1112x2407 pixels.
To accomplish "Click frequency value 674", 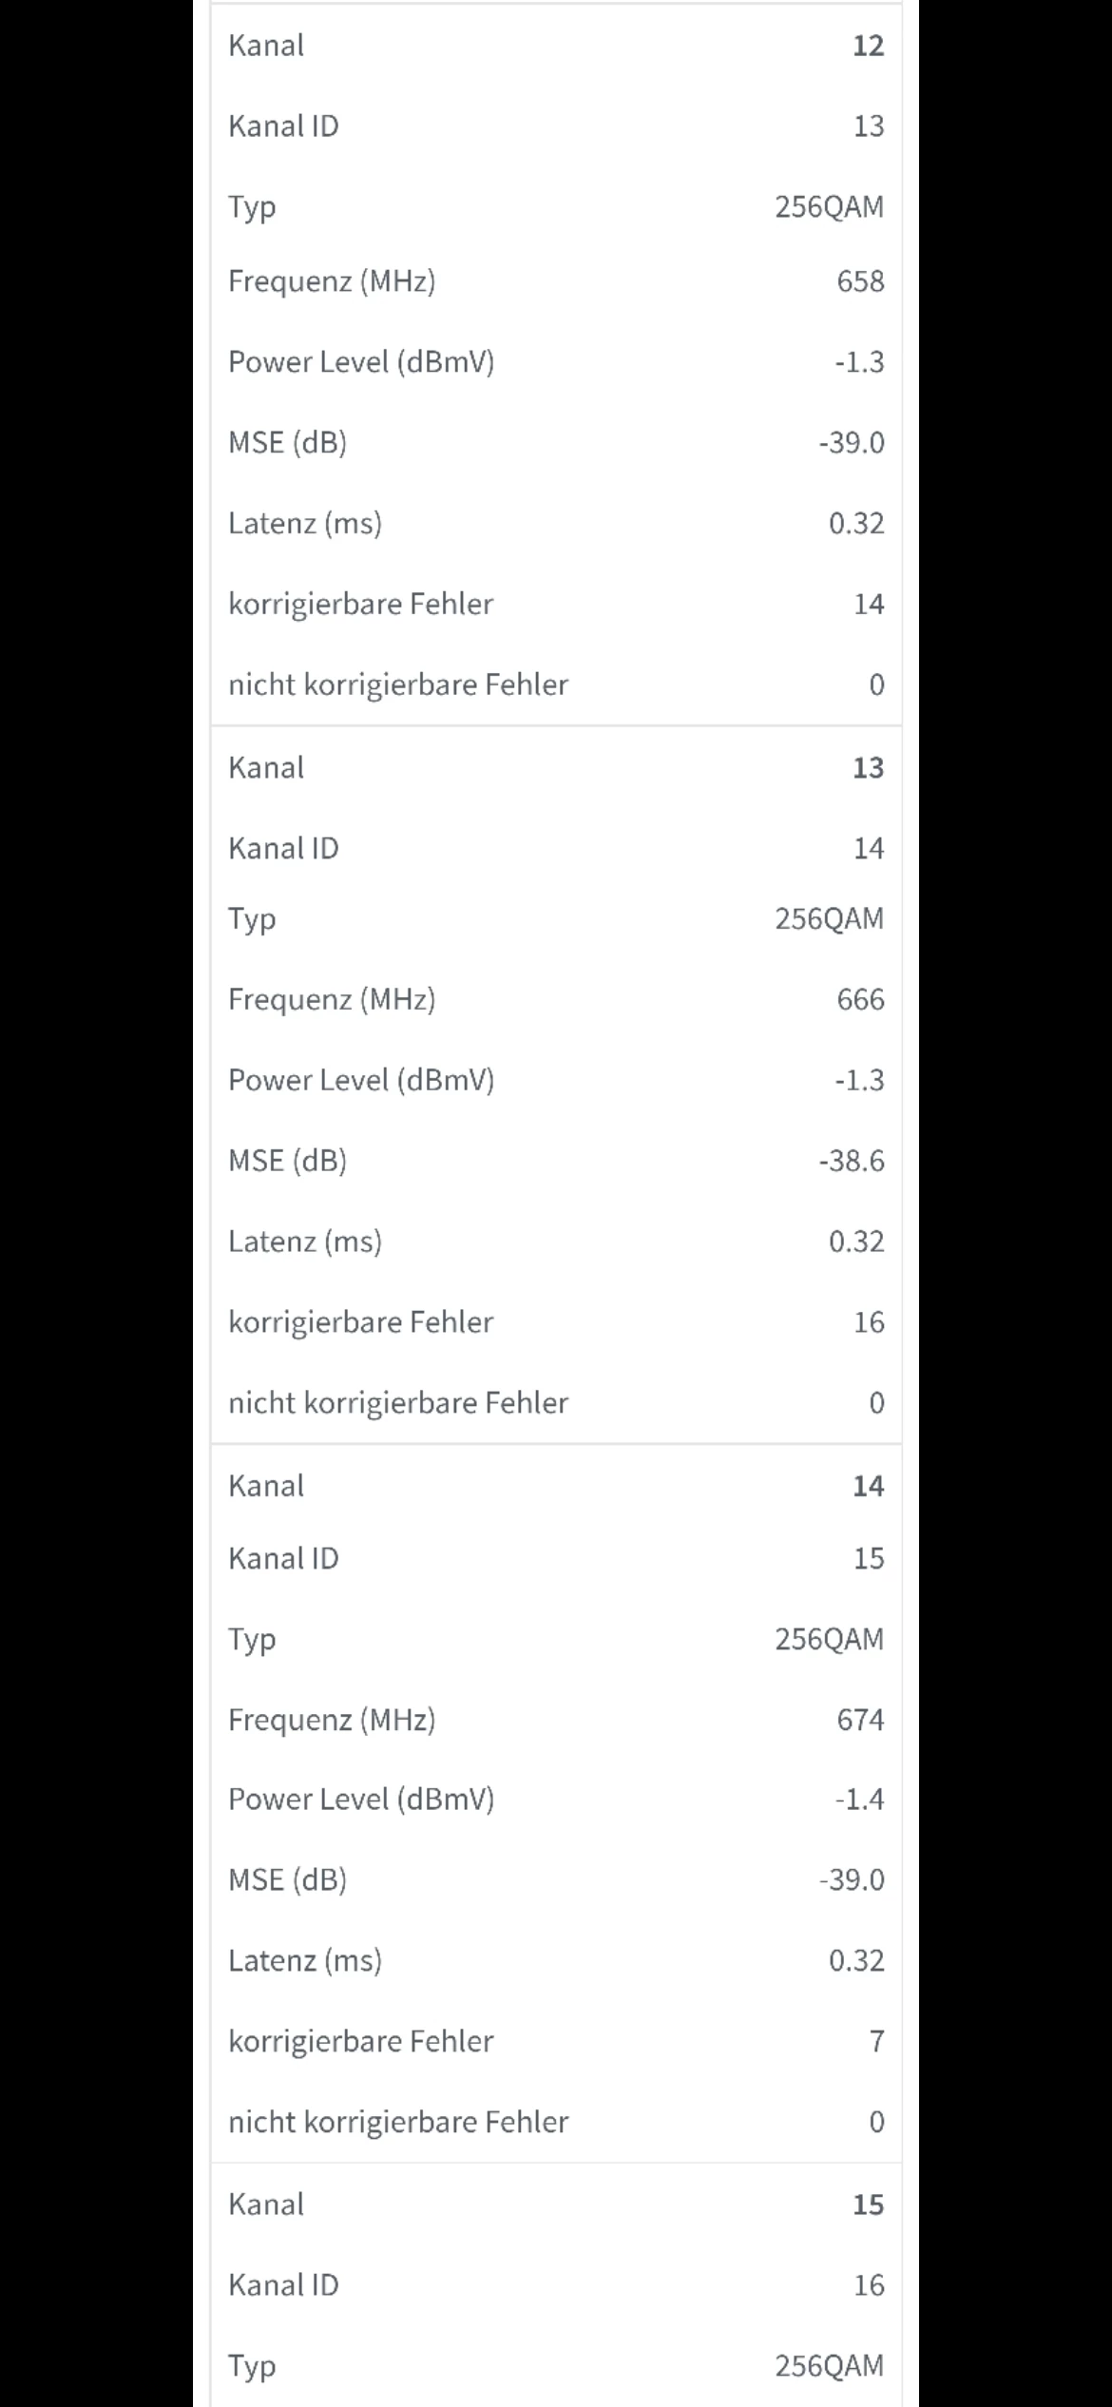I will 860,1720.
